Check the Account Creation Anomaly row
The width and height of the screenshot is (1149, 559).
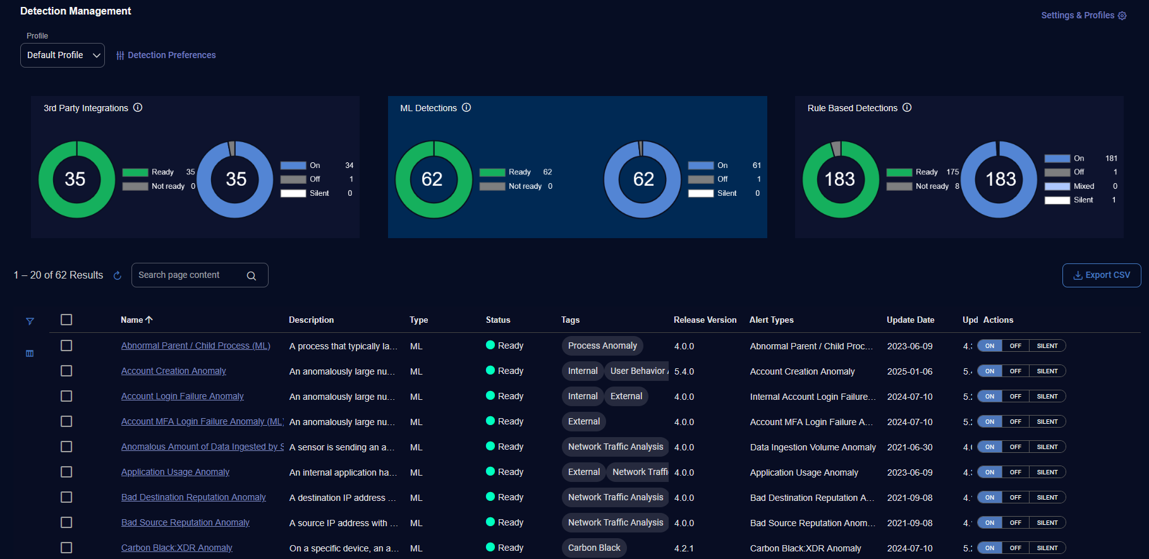click(x=66, y=371)
